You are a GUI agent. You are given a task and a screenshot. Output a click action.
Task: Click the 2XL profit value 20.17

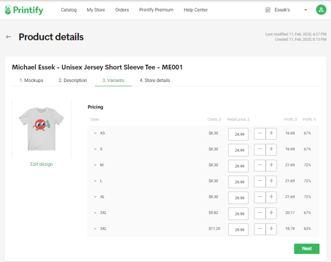[x=290, y=213]
